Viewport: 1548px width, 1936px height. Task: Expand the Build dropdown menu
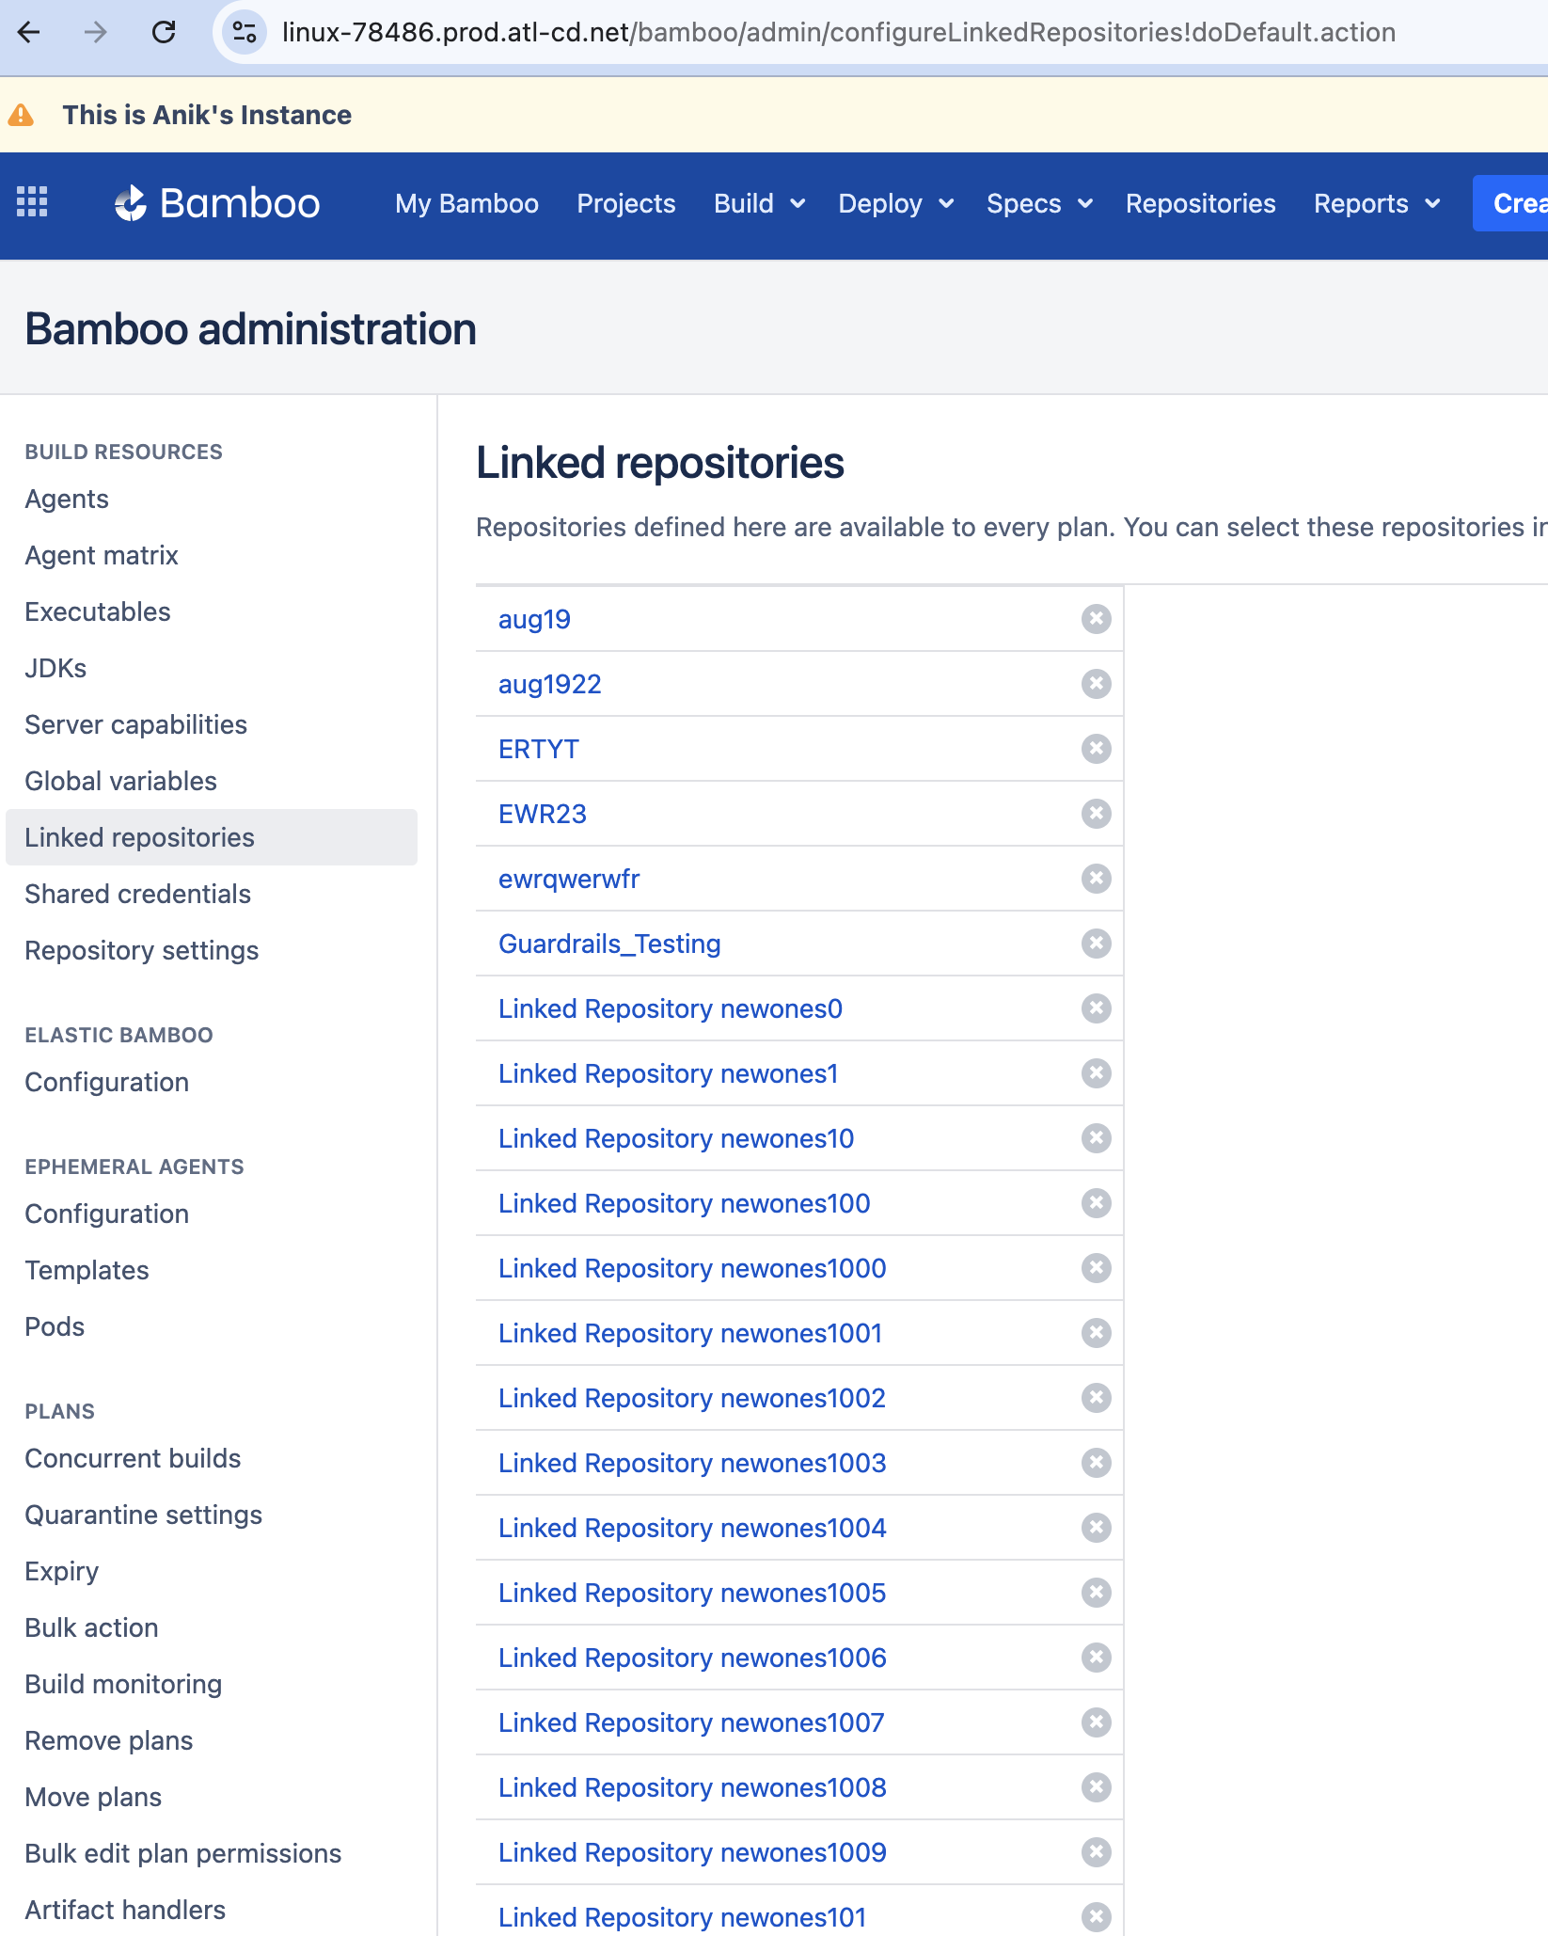(x=759, y=203)
